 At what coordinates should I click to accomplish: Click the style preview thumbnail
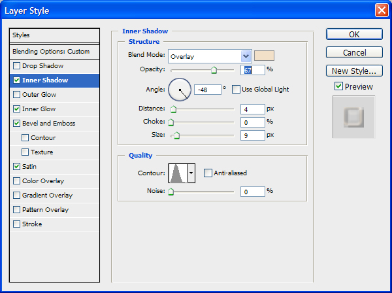[353, 117]
